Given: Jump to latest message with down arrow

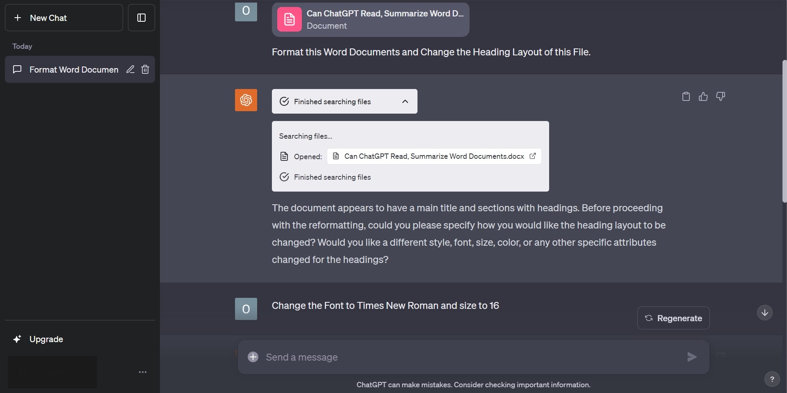Looking at the screenshot, I should [x=764, y=313].
